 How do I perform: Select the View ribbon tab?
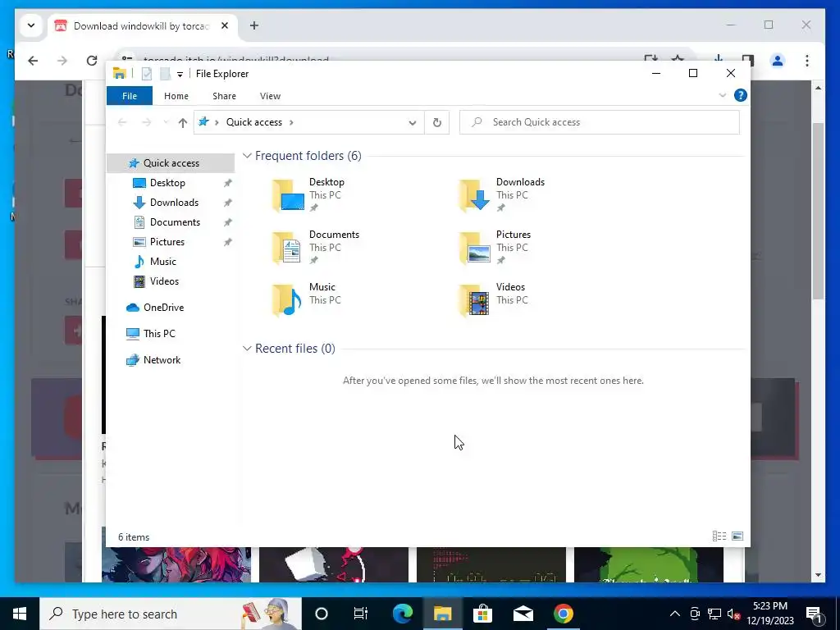click(270, 96)
